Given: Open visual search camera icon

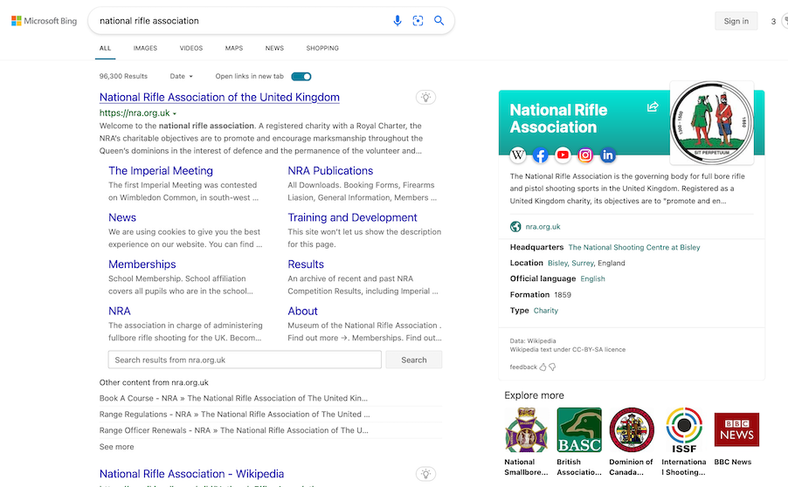Looking at the screenshot, I should [x=418, y=21].
